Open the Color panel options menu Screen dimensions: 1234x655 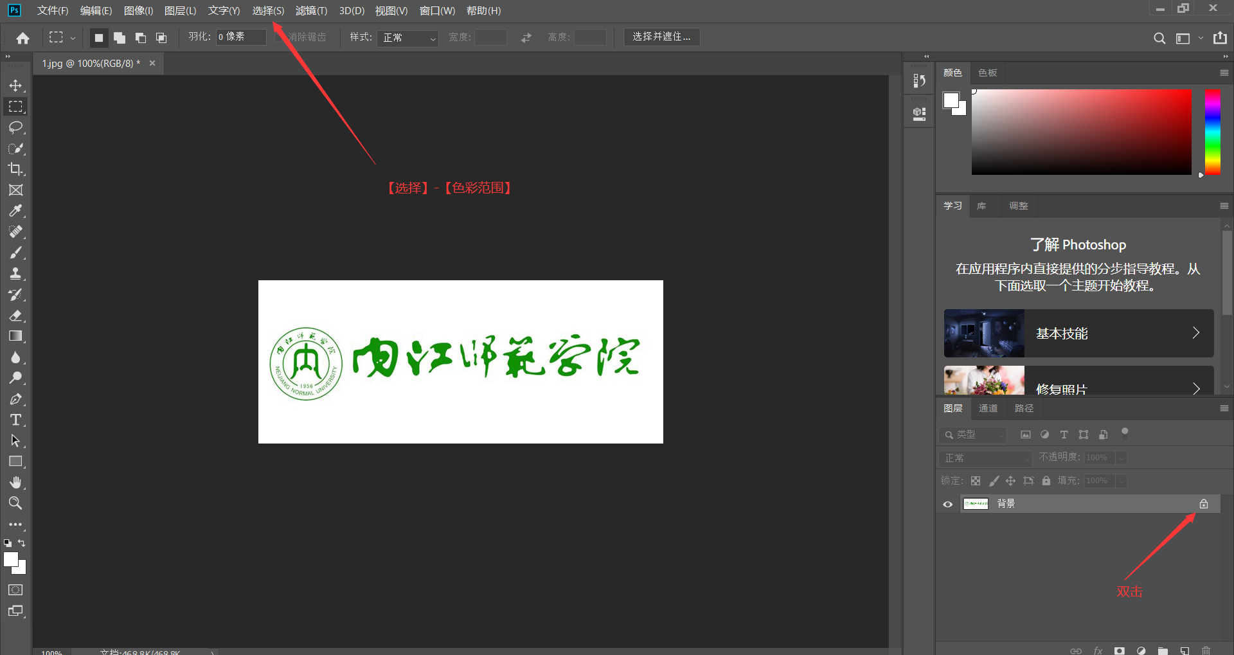pyautogui.click(x=1224, y=73)
